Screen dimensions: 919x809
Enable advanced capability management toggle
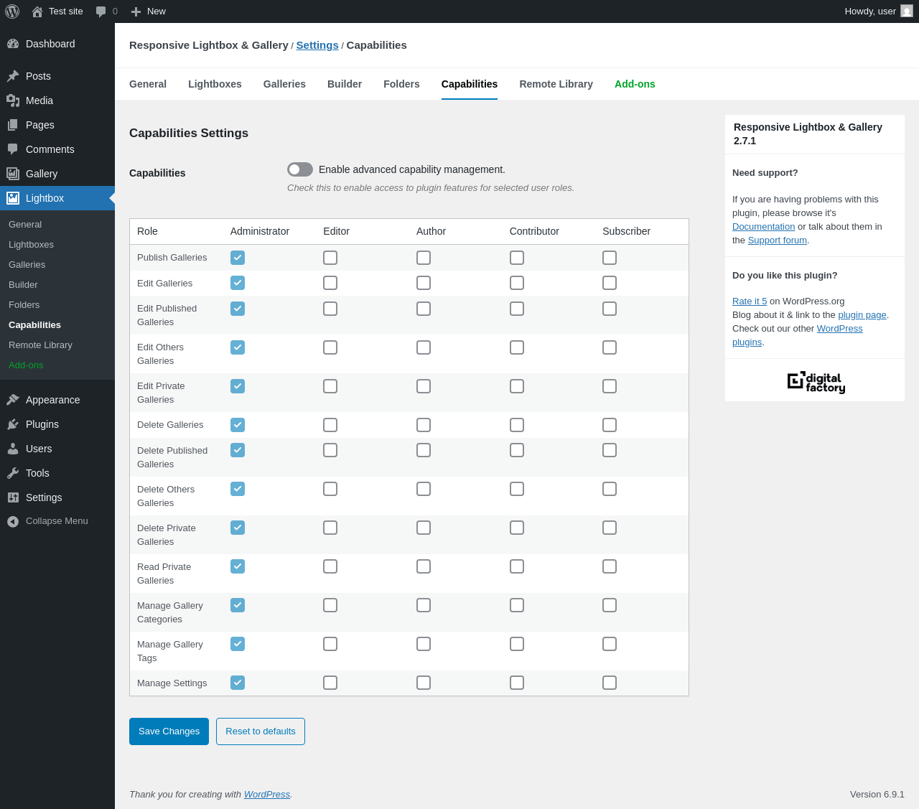[x=300, y=169]
